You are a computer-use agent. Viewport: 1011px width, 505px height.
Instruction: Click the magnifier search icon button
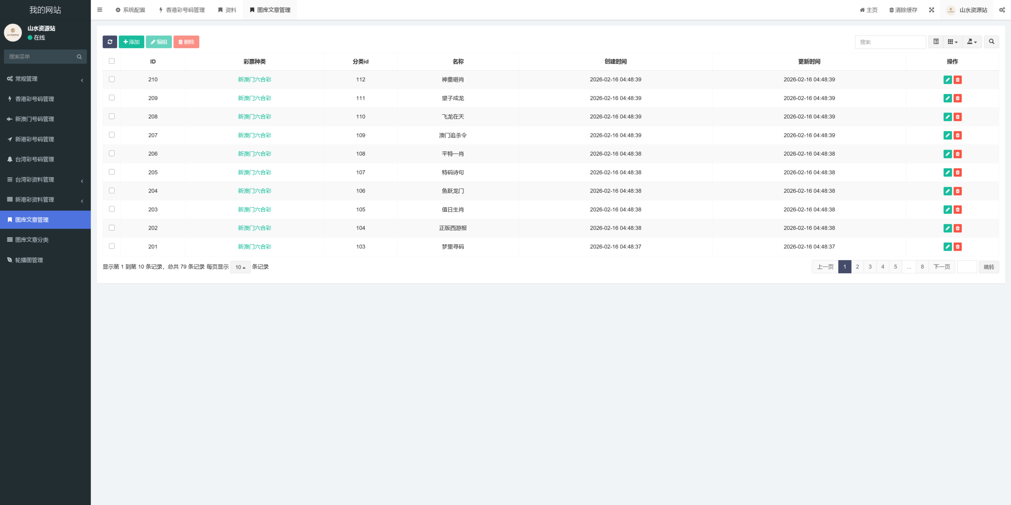tap(991, 42)
